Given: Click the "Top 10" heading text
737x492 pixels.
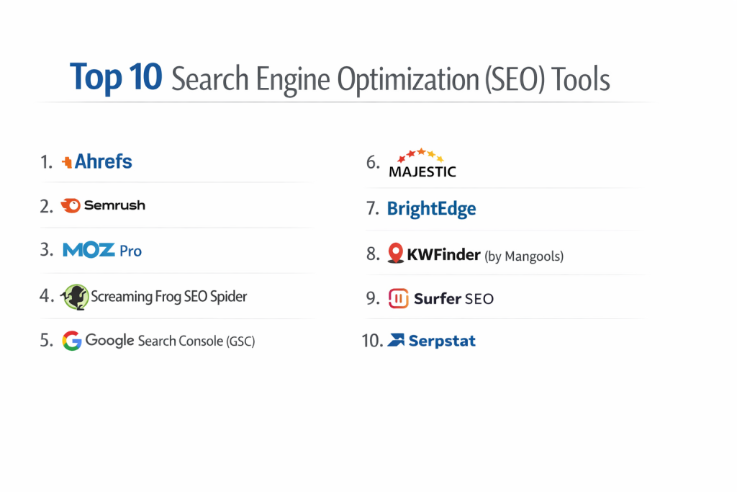Looking at the screenshot, I should pyautogui.click(x=116, y=78).
